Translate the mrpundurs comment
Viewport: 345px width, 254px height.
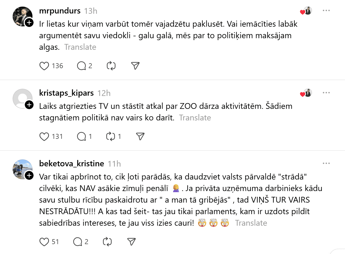(80, 47)
